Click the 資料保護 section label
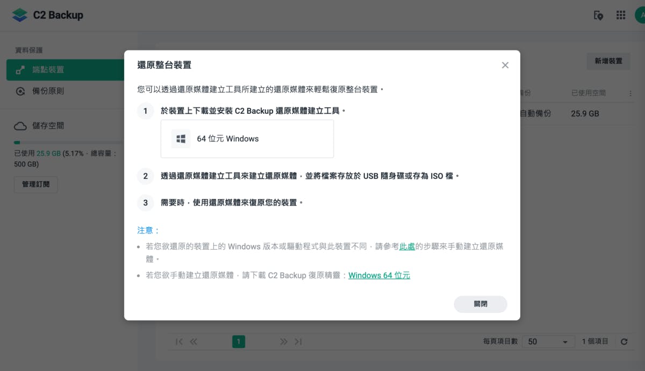 click(28, 50)
